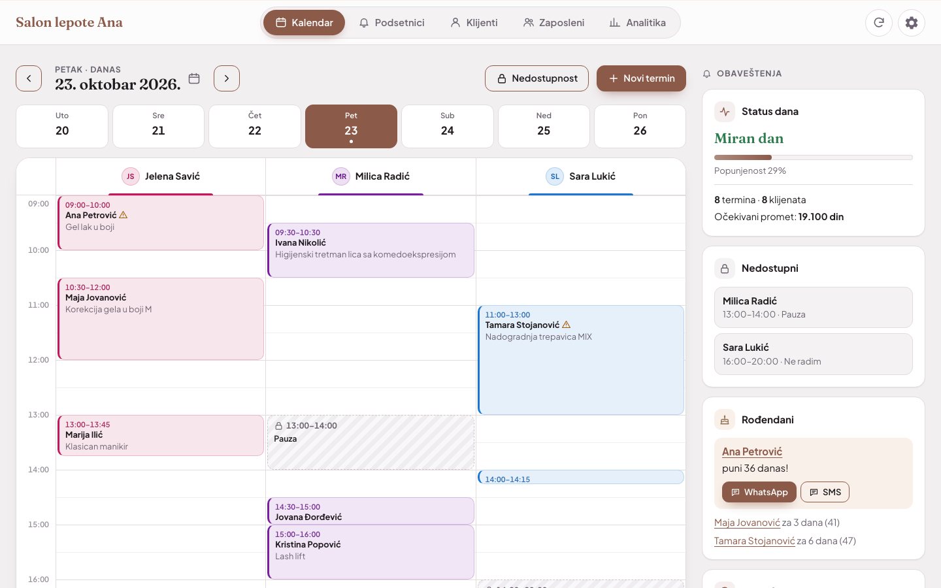
Task: Click the Novi termin button
Action: [x=641, y=78]
